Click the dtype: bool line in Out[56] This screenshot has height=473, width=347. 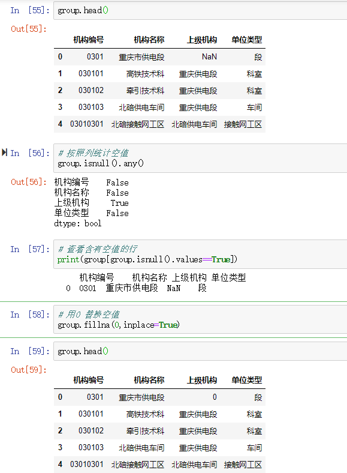click(78, 223)
